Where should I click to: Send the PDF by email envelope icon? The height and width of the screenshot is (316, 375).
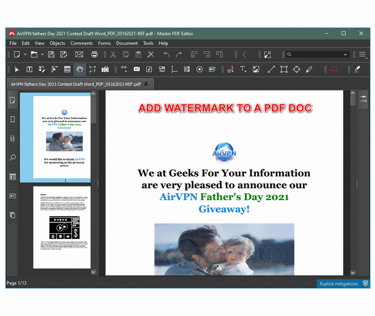point(79,54)
